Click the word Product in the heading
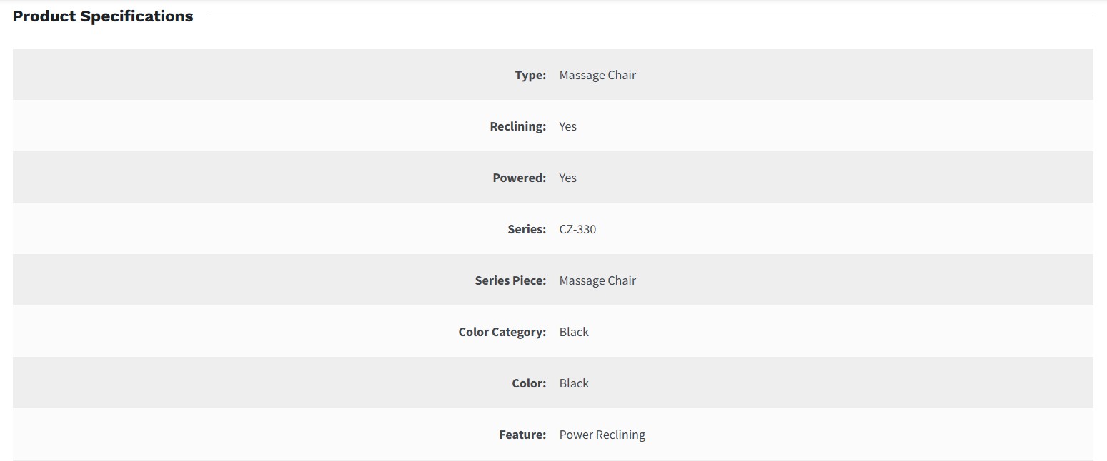The image size is (1107, 461). point(44,16)
